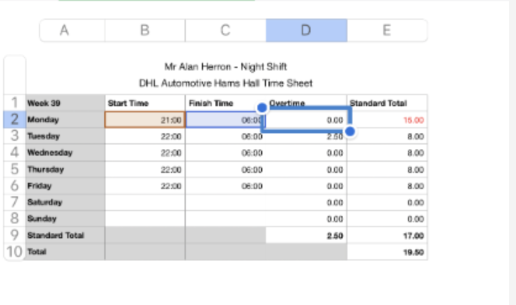Select row header 1
516x305 pixels.
(14, 102)
